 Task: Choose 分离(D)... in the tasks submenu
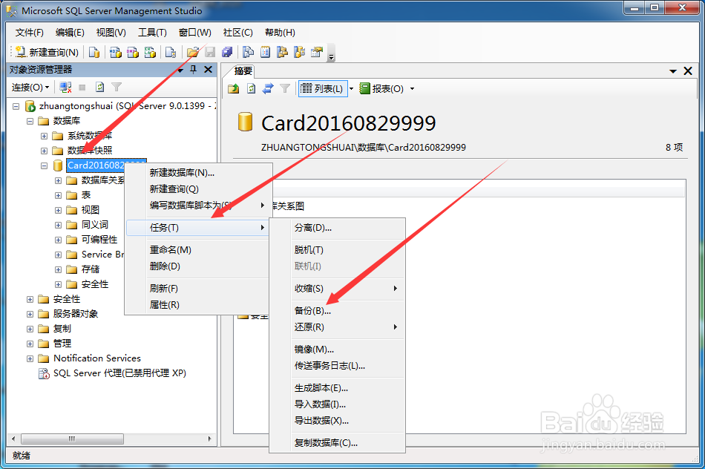click(x=337, y=228)
